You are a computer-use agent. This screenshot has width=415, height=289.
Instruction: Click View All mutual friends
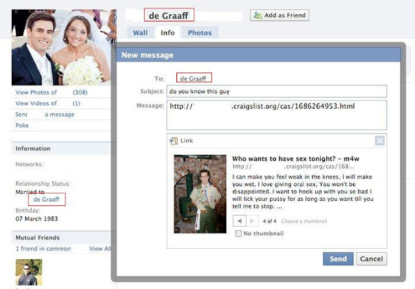click(x=100, y=249)
